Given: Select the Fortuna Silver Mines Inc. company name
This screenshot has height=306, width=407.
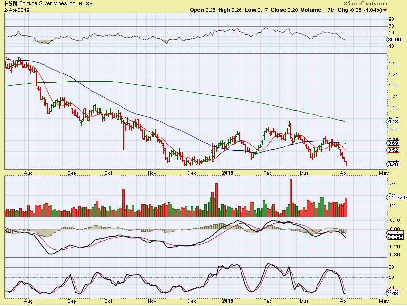Looking at the screenshot, I should (48, 4).
